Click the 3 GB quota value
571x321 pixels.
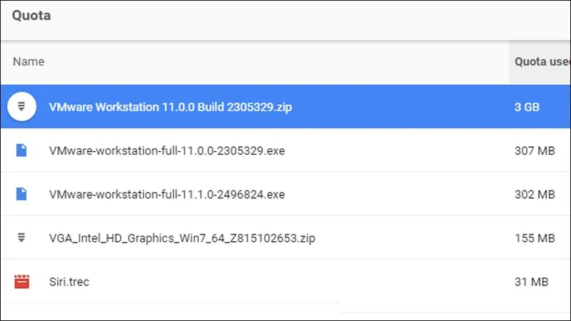pyautogui.click(x=527, y=107)
